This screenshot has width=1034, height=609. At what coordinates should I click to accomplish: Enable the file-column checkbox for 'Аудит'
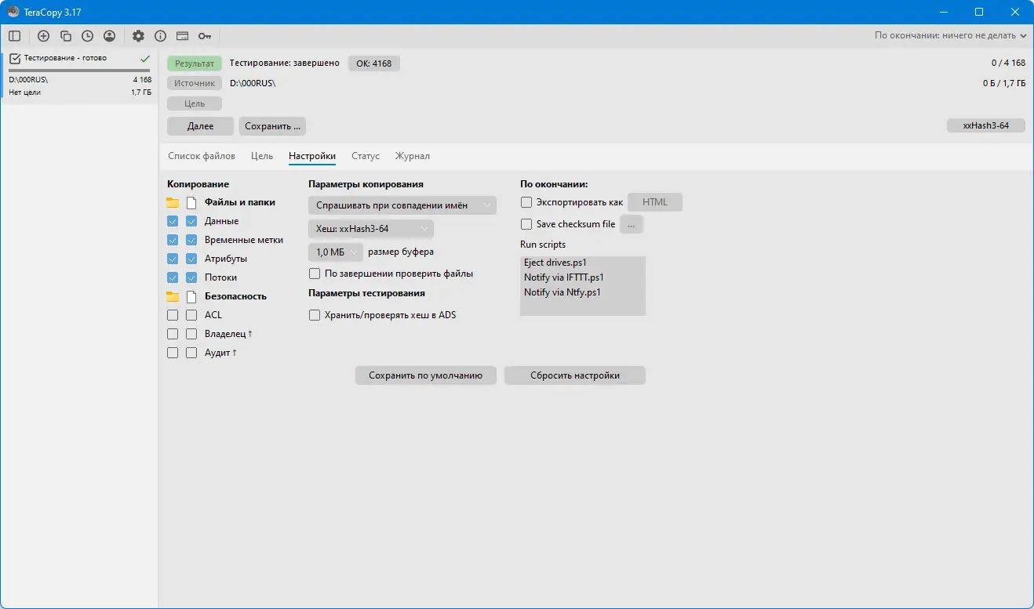point(191,353)
